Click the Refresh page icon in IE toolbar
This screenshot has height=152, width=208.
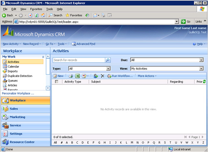37,15
